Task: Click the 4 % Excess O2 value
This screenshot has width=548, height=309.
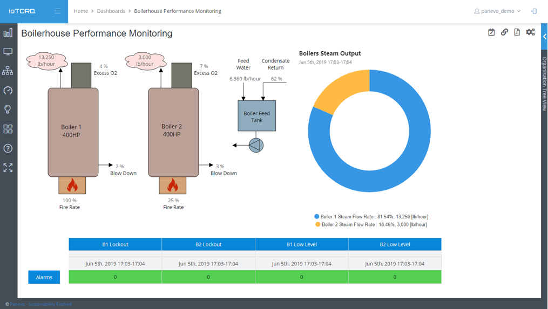Action: [104, 66]
